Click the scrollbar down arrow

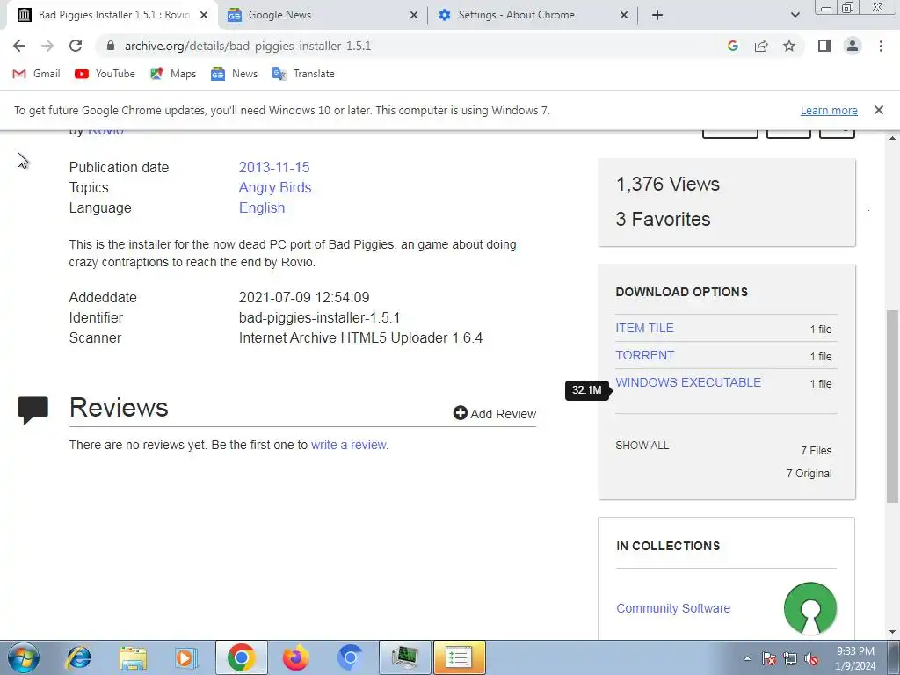(x=892, y=632)
